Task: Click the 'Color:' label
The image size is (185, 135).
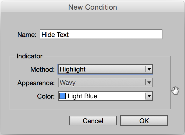Action: pos(46,96)
